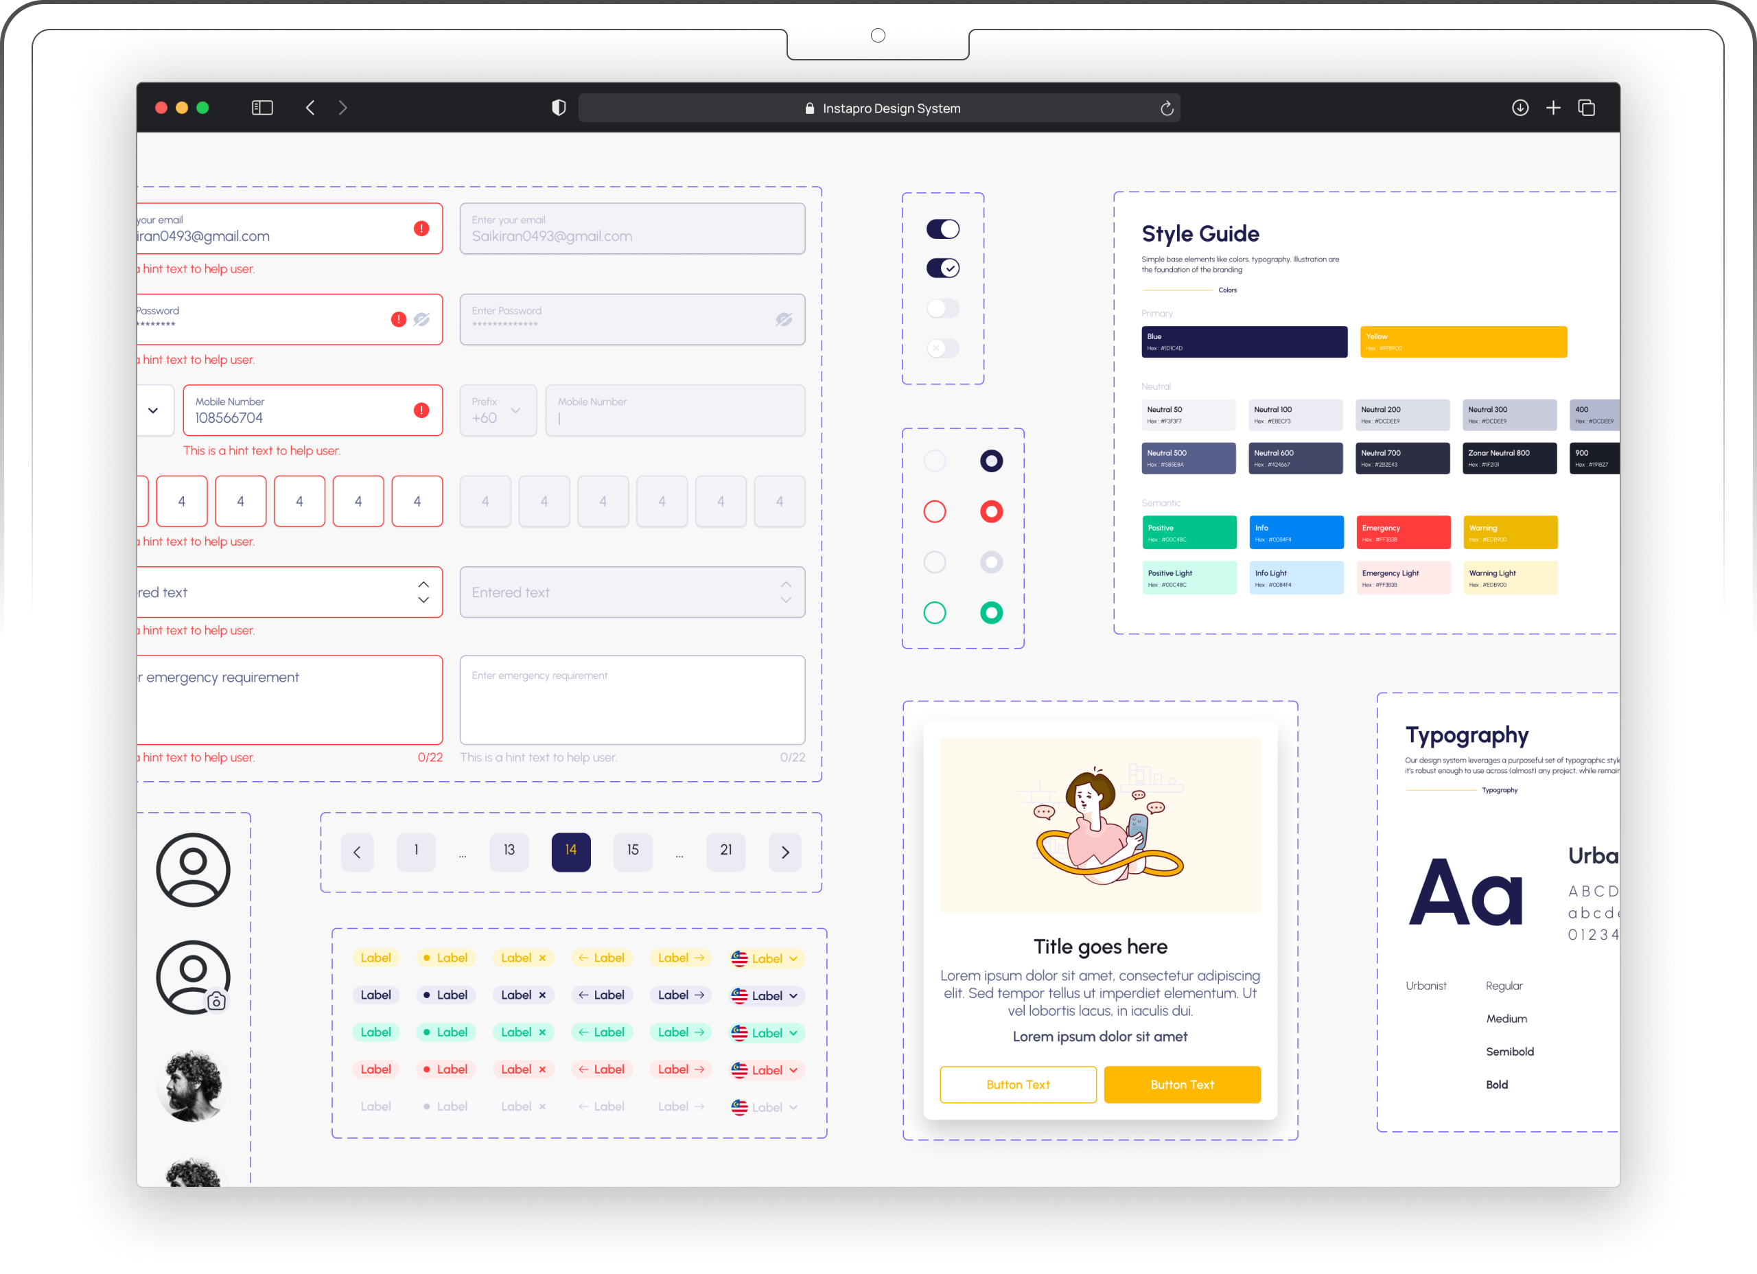Click the browser back arrow

pos(310,108)
